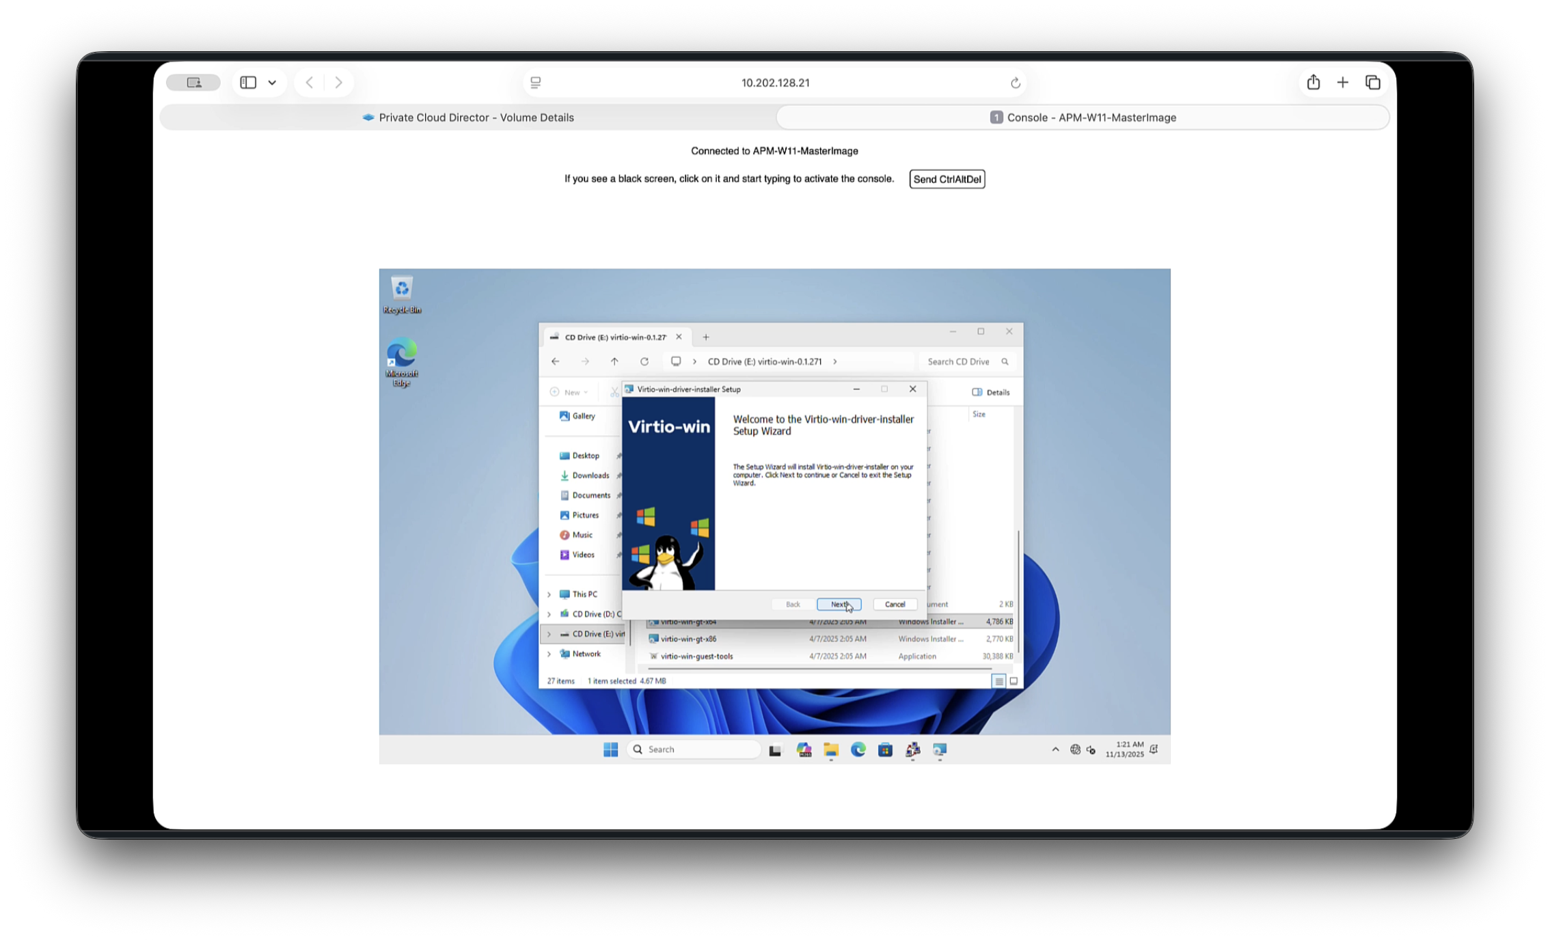Click the CD Drive (E:) virtio-win-0.1.271 breadcrumb
The height and width of the screenshot is (940, 1550).
(x=764, y=361)
